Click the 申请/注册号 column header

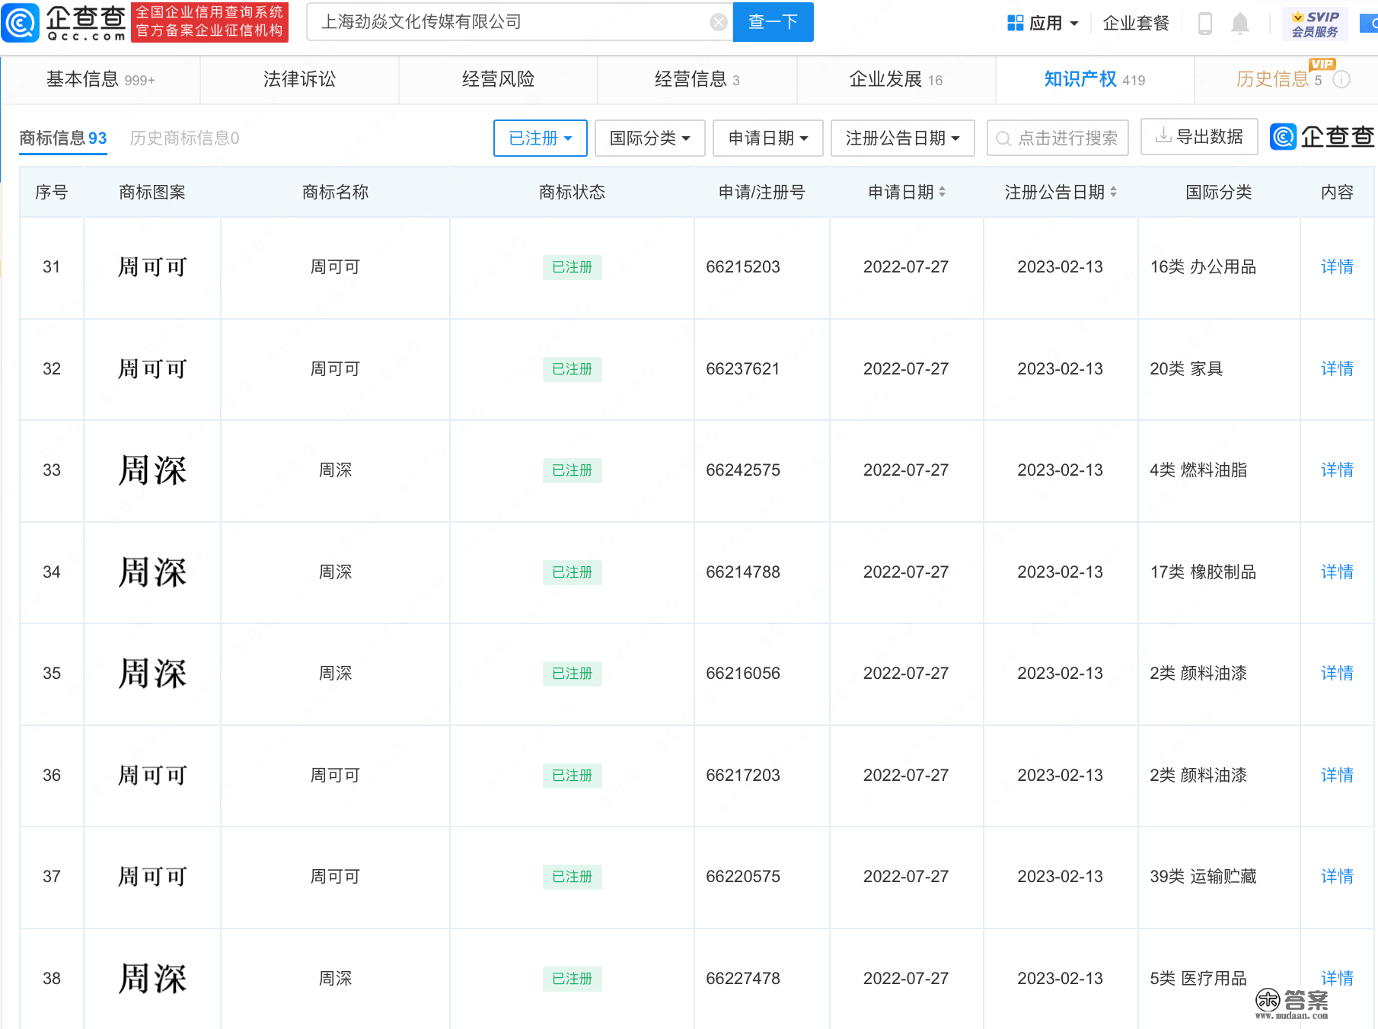coord(762,193)
